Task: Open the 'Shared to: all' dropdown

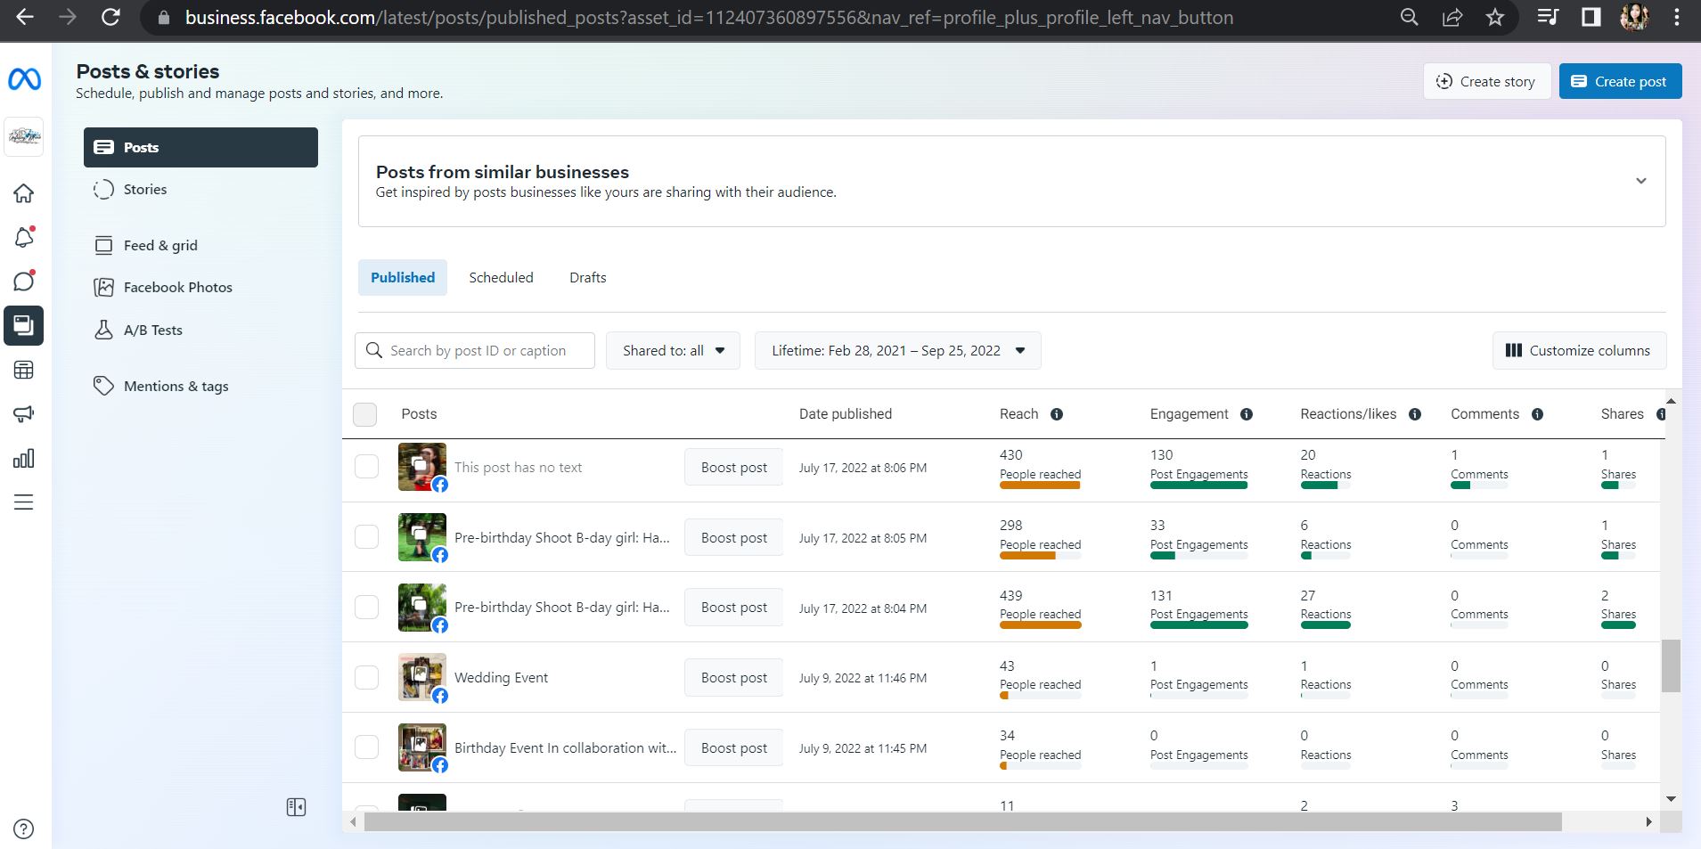Action: coord(673,351)
